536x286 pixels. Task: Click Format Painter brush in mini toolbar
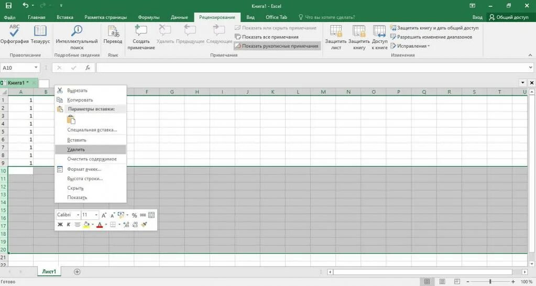coord(144,225)
